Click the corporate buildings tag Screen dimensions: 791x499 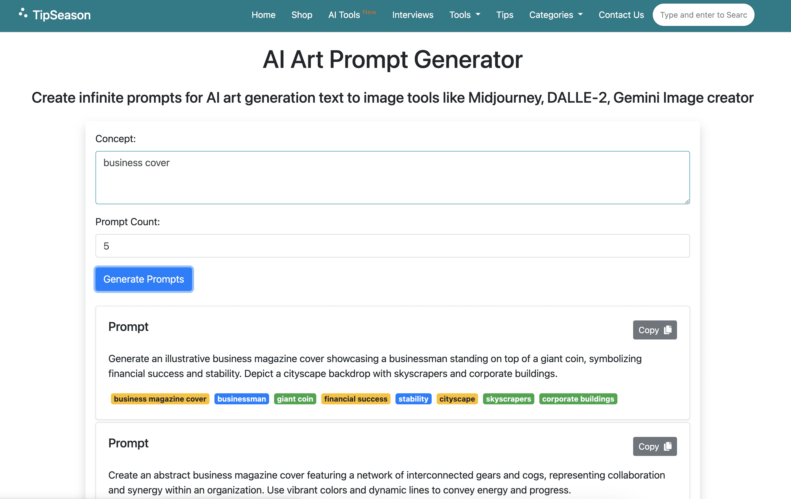pyautogui.click(x=578, y=399)
